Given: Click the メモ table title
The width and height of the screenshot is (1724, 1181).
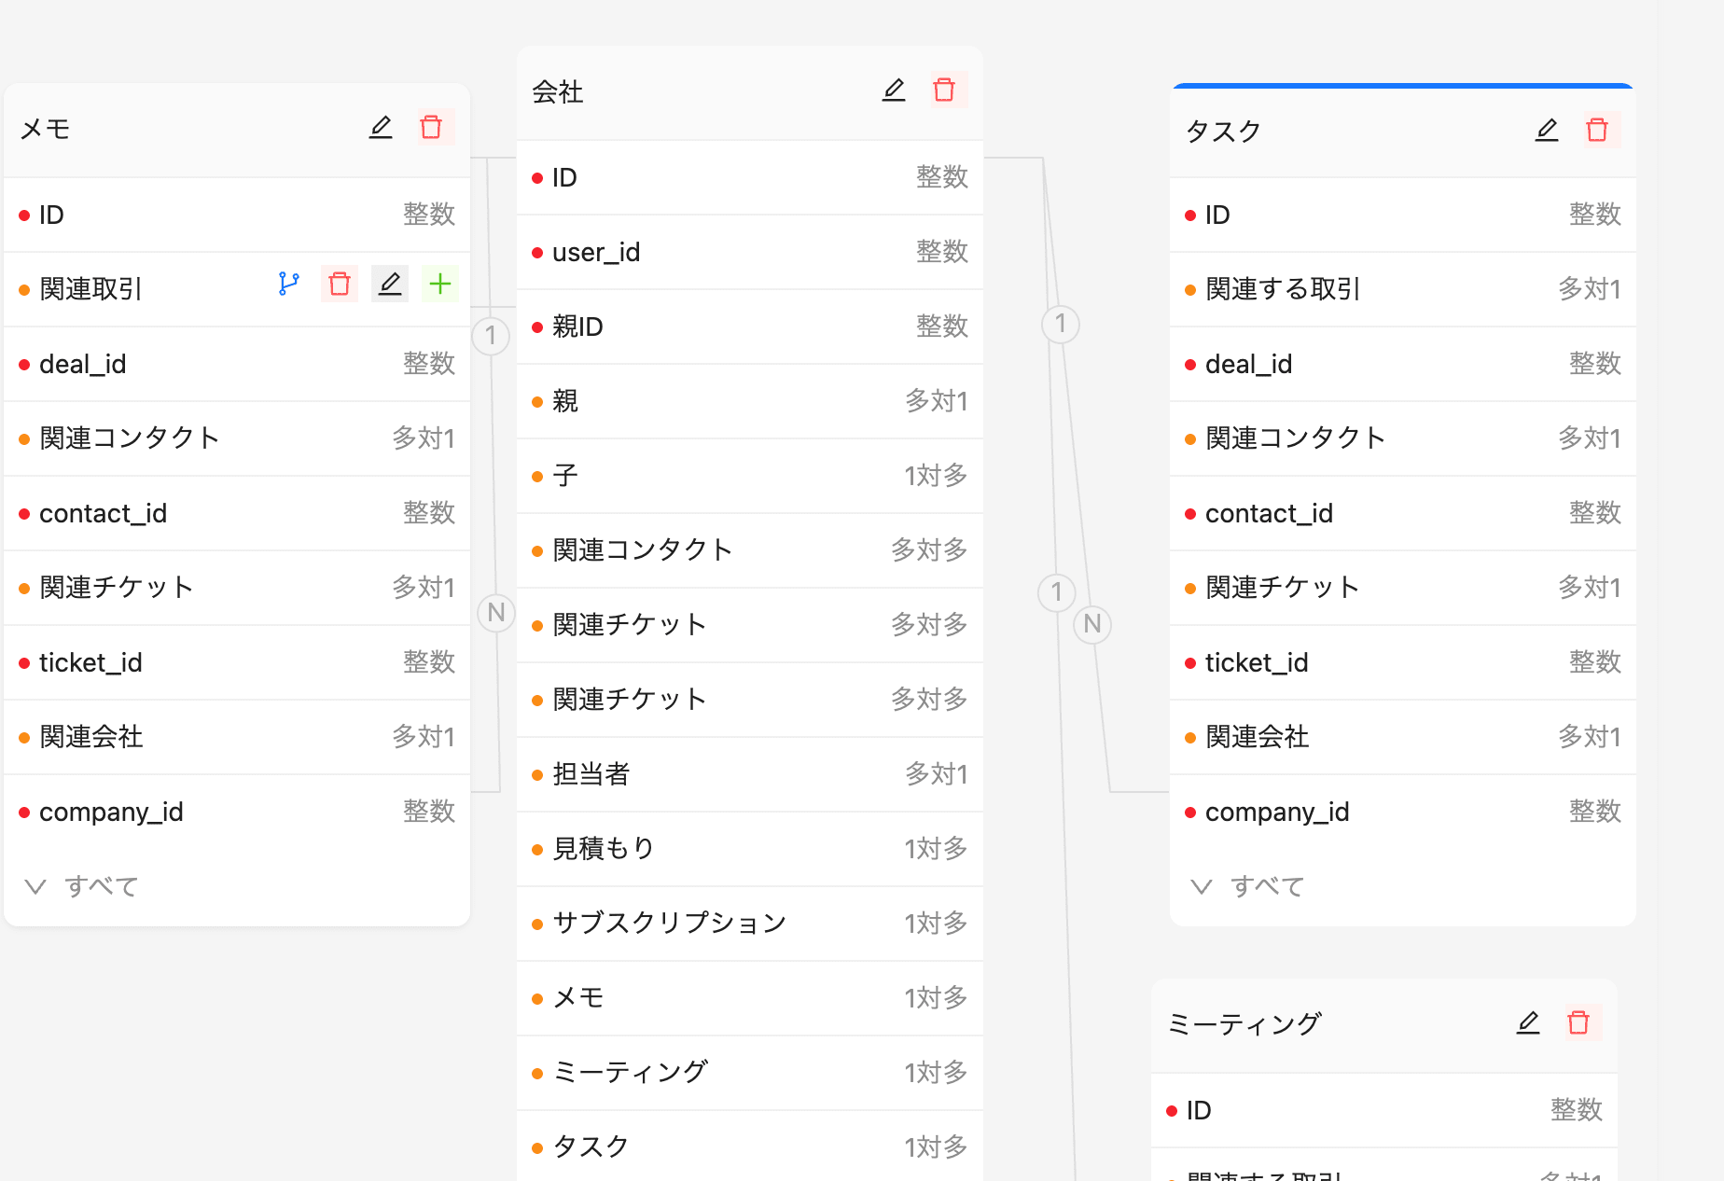Looking at the screenshot, I should 46,129.
